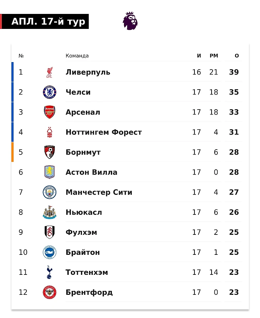260x318 pixels.
Task: Click the Brighton club crest
Action: point(50,252)
